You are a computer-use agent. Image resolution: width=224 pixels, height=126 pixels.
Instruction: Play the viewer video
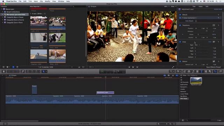pyautogui.click(x=133, y=67)
